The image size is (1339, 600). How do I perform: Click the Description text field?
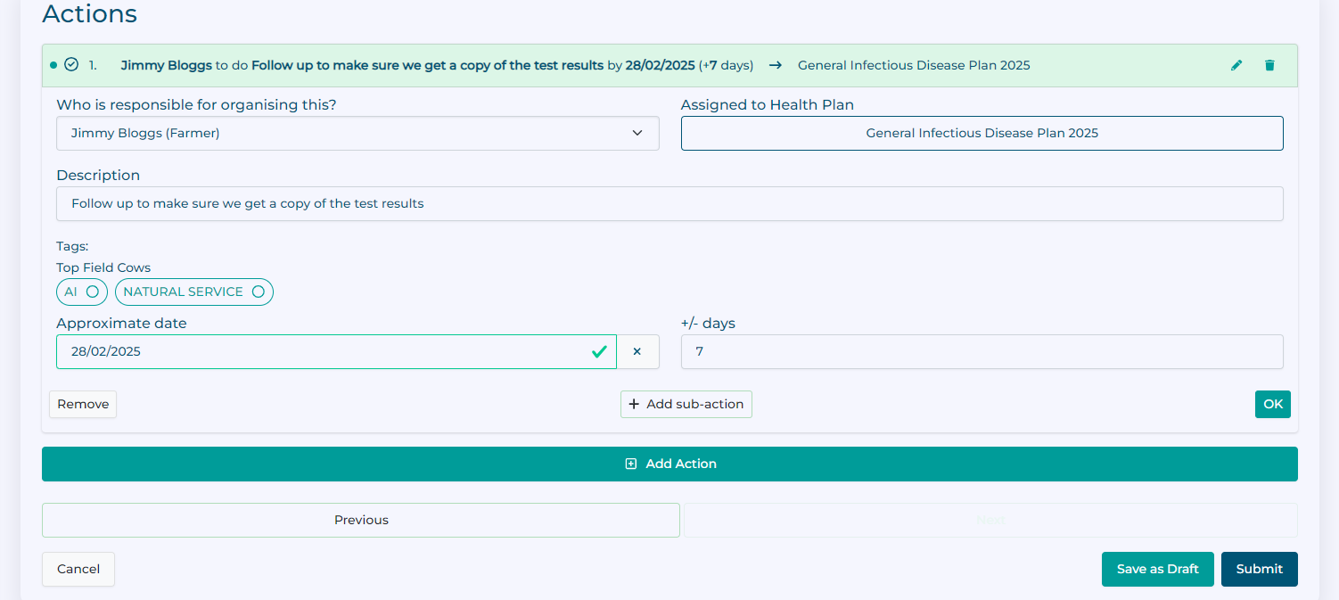pyautogui.click(x=669, y=203)
